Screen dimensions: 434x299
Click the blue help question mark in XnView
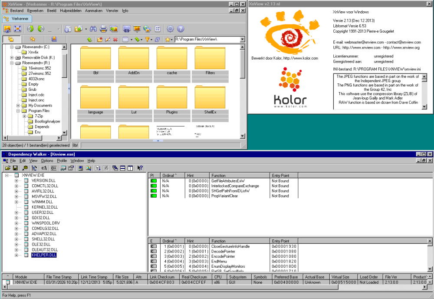tap(181, 29)
